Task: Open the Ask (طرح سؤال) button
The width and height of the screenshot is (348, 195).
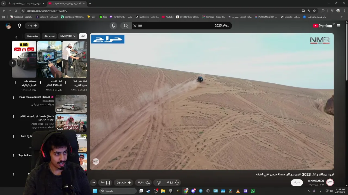Action: (x=124, y=183)
